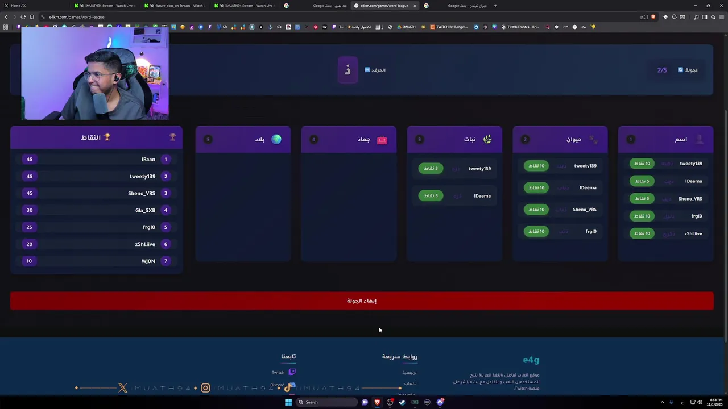This screenshot has width=728, height=409.
Task: Open the OBS icon in taskbar
Action: [390, 402]
